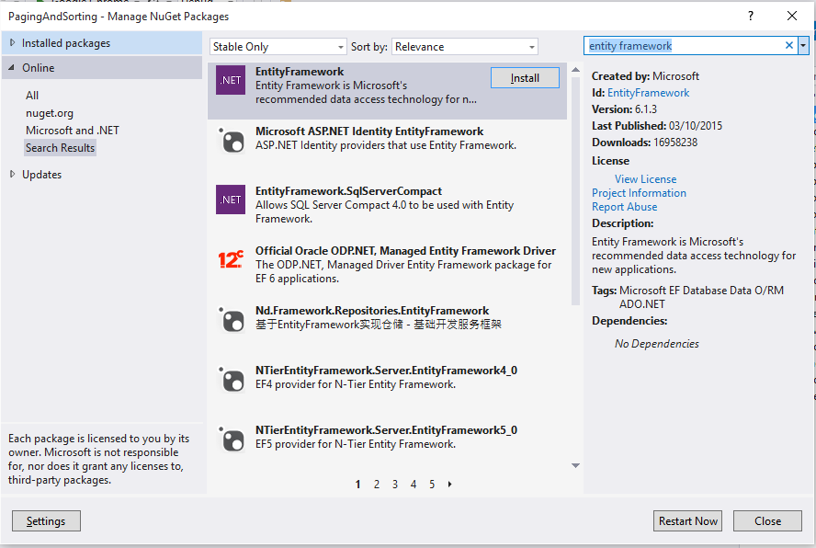Click the package list scrollbar thumb
Viewport: 816px width, 548px height.
[x=575, y=190]
